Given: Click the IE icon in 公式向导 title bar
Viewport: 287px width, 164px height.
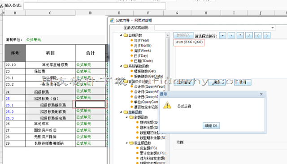Looking at the screenshot, I should click(112, 21).
